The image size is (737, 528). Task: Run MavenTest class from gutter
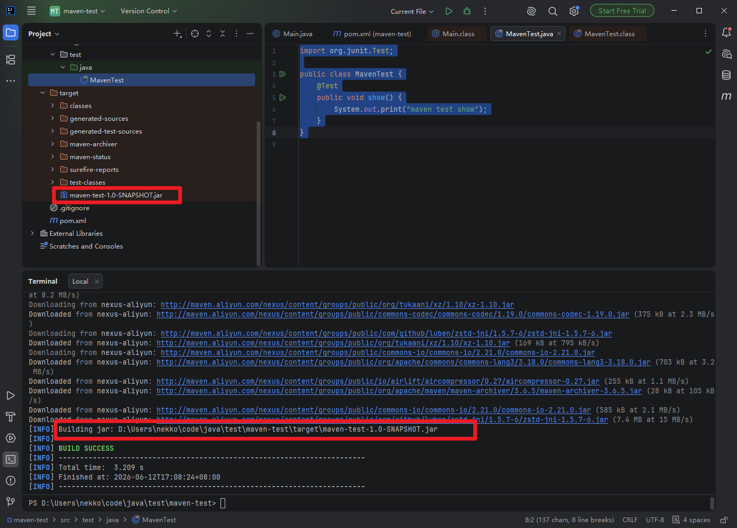pyautogui.click(x=283, y=74)
